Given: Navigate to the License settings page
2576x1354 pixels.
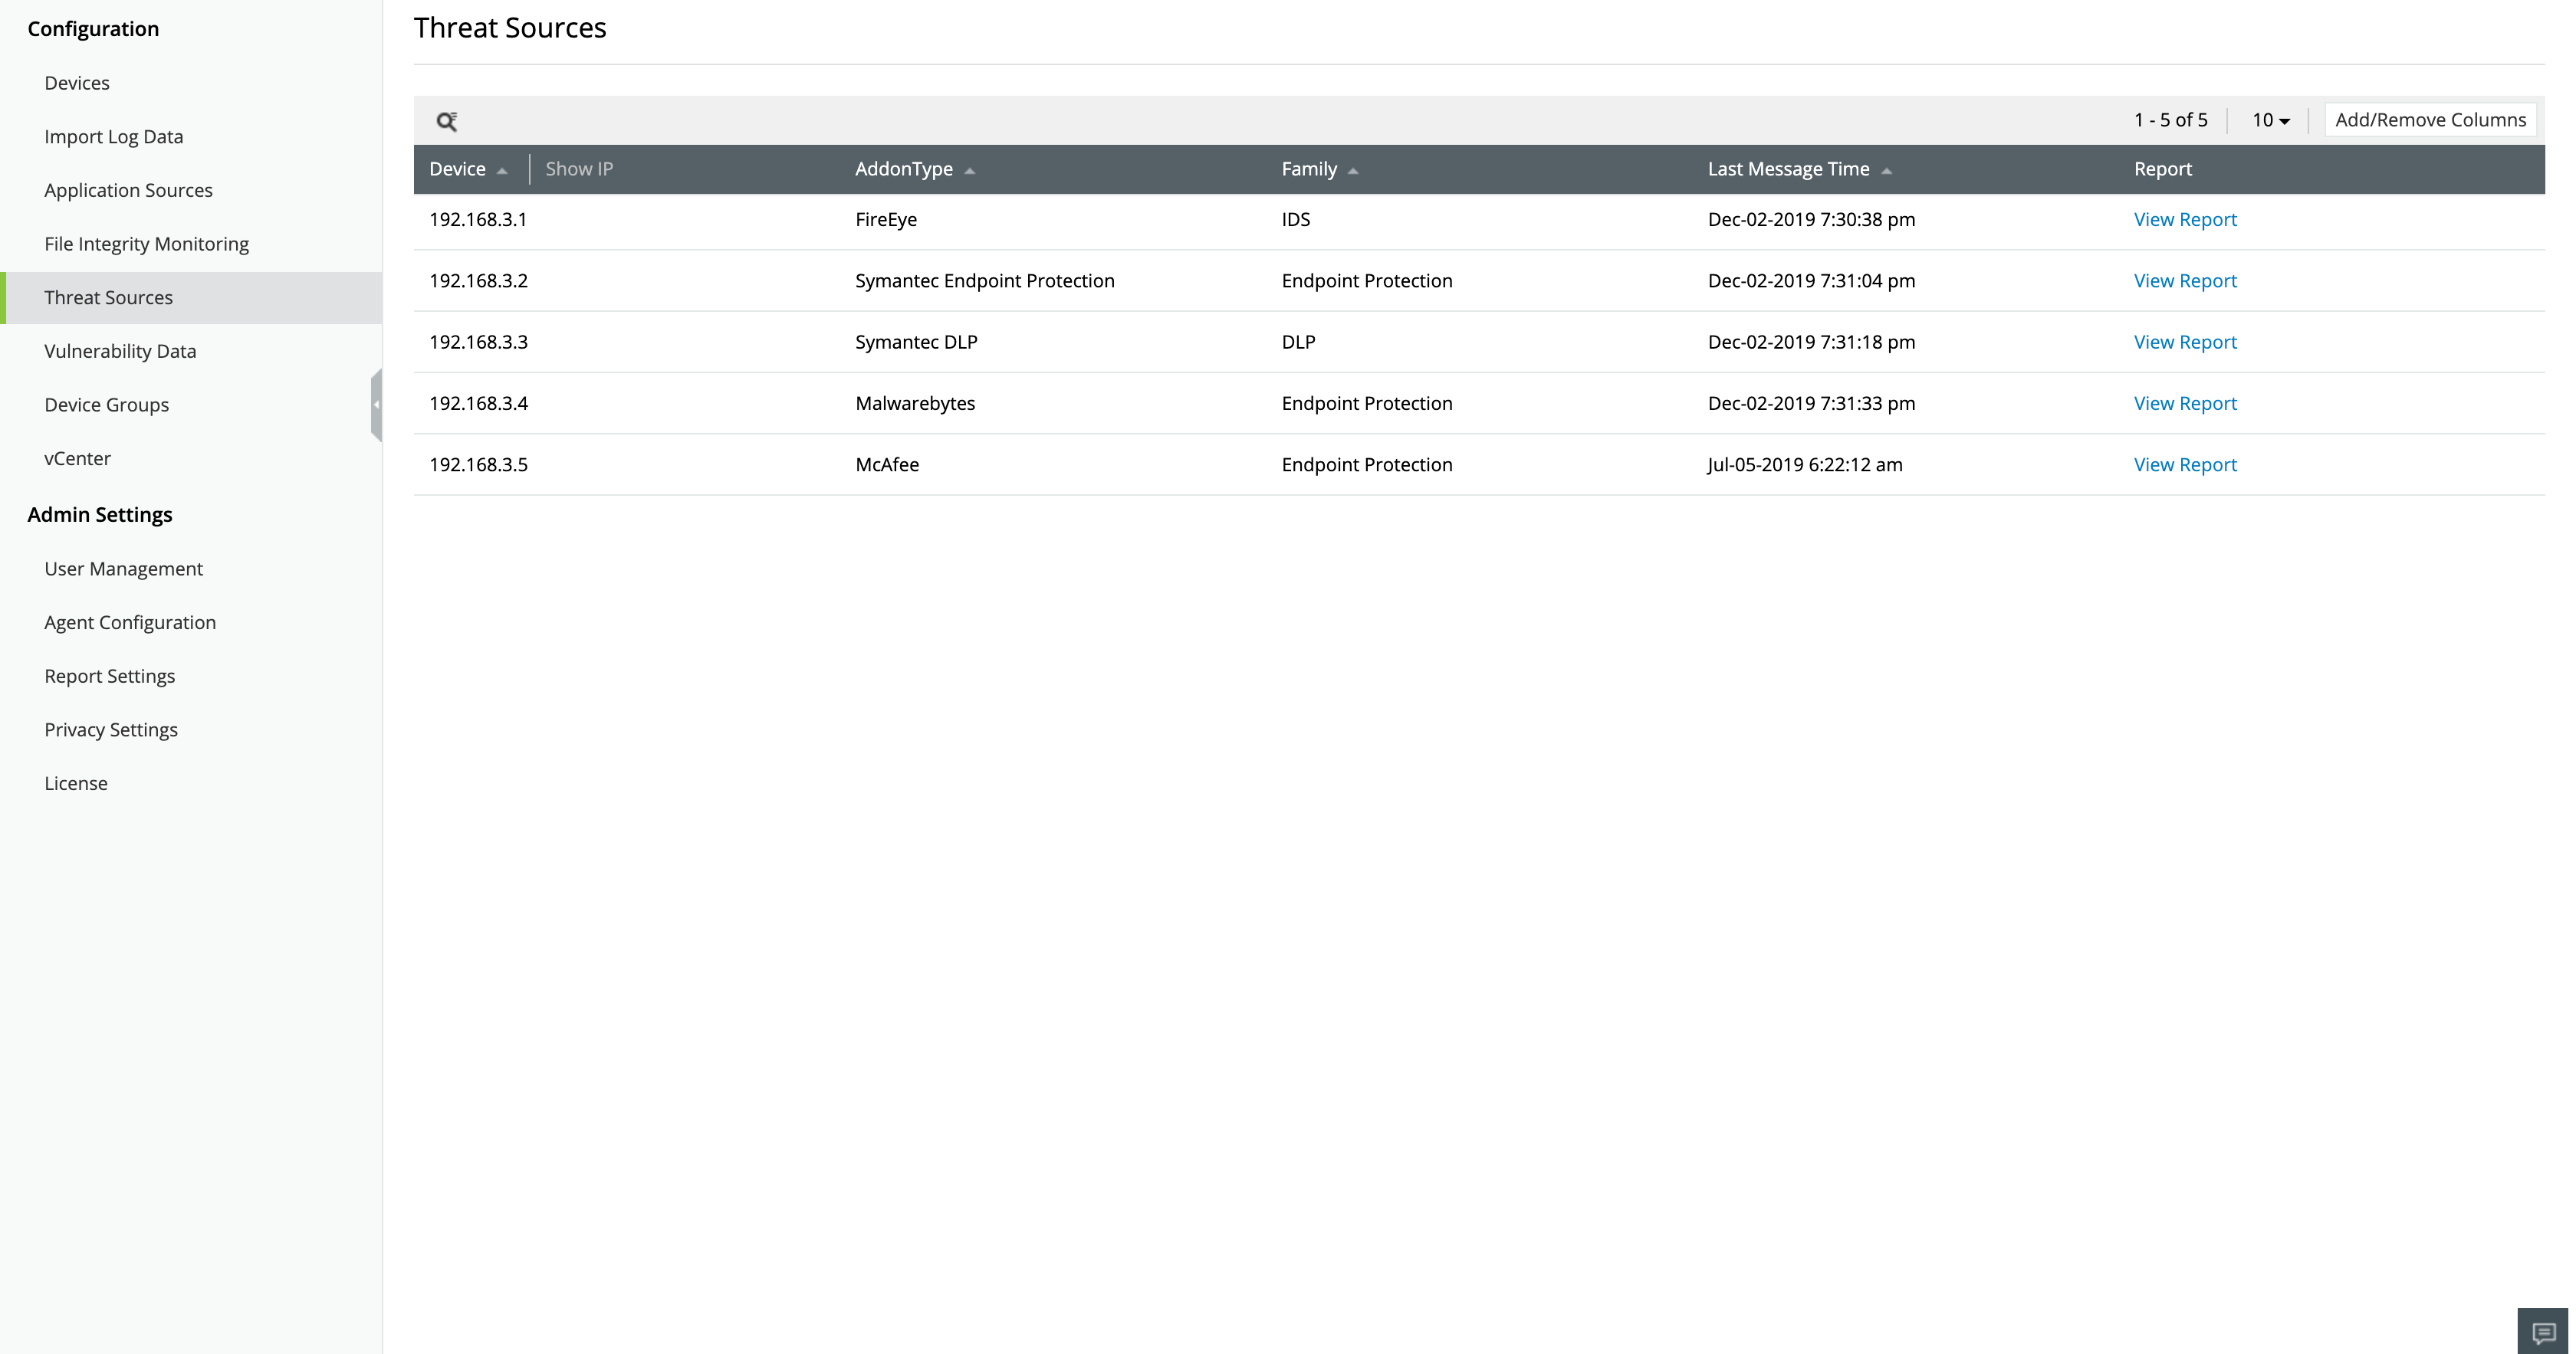Looking at the screenshot, I should pyautogui.click(x=76, y=783).
